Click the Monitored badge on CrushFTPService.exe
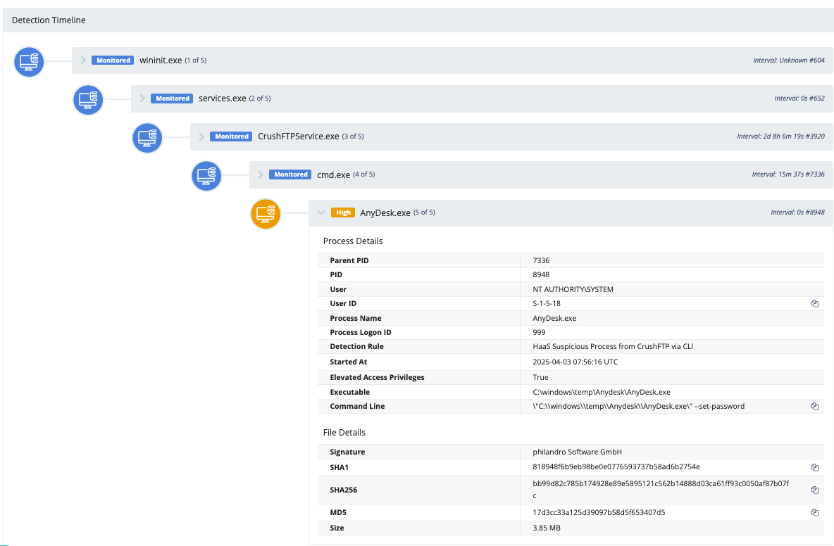Image resolution: width=834 pixels, height=546 pixels. tap(231, 136)
